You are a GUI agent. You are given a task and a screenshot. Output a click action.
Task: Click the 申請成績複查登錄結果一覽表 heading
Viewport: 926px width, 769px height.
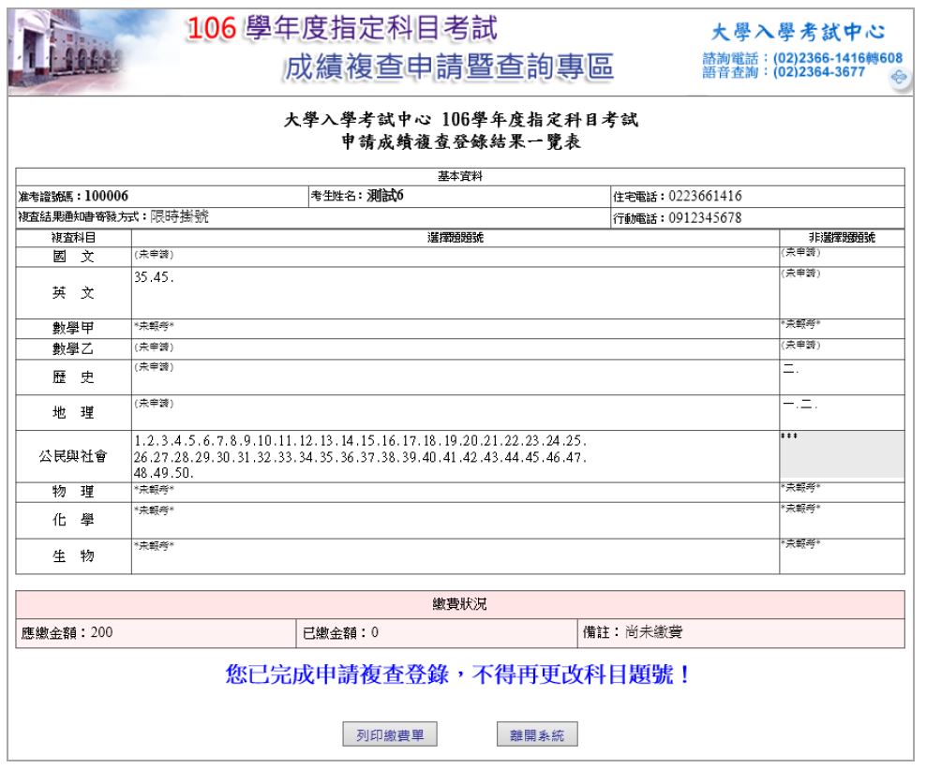[x=461, y=141]
